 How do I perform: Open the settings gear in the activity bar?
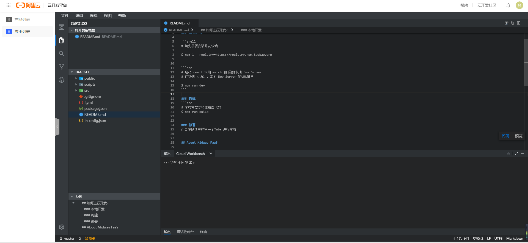coord(62,227)
